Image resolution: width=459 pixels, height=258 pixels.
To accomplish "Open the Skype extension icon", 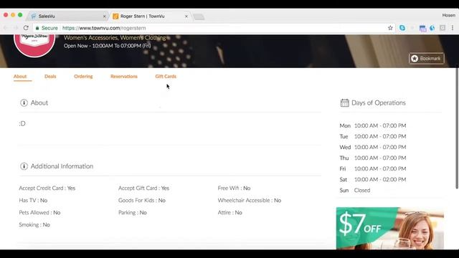I will [402, 28].
